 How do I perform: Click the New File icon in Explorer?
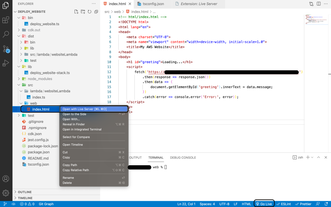[76, 11]
